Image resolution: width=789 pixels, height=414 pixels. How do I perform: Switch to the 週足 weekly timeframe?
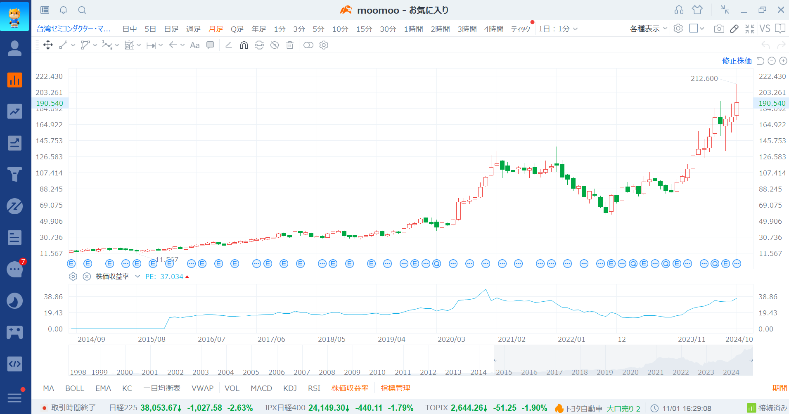pos(193,29)
